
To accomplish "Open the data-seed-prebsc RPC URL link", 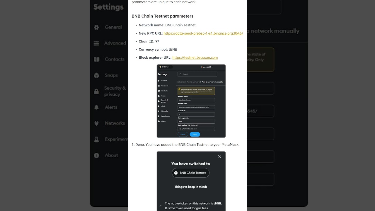I will tap(203, 33).
